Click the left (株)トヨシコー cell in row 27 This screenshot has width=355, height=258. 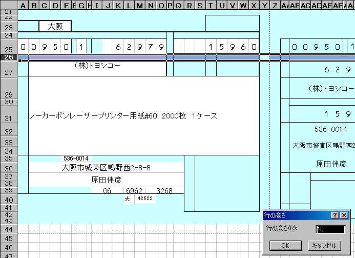click(97, 68)
